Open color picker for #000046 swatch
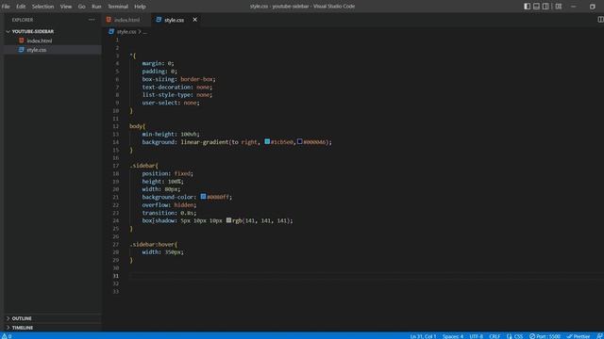The width and height of the screenshot is (604, 339). click(x=300, y=142)
